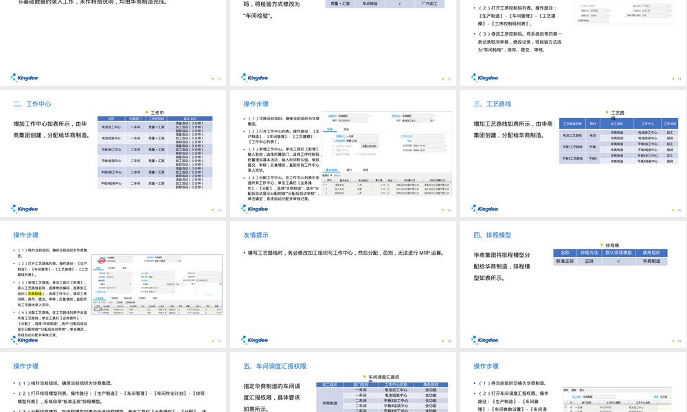Open slide 17 with the highlighted 华商制造 text
Screen dimensions: 687x412
[x=113, y=284]
